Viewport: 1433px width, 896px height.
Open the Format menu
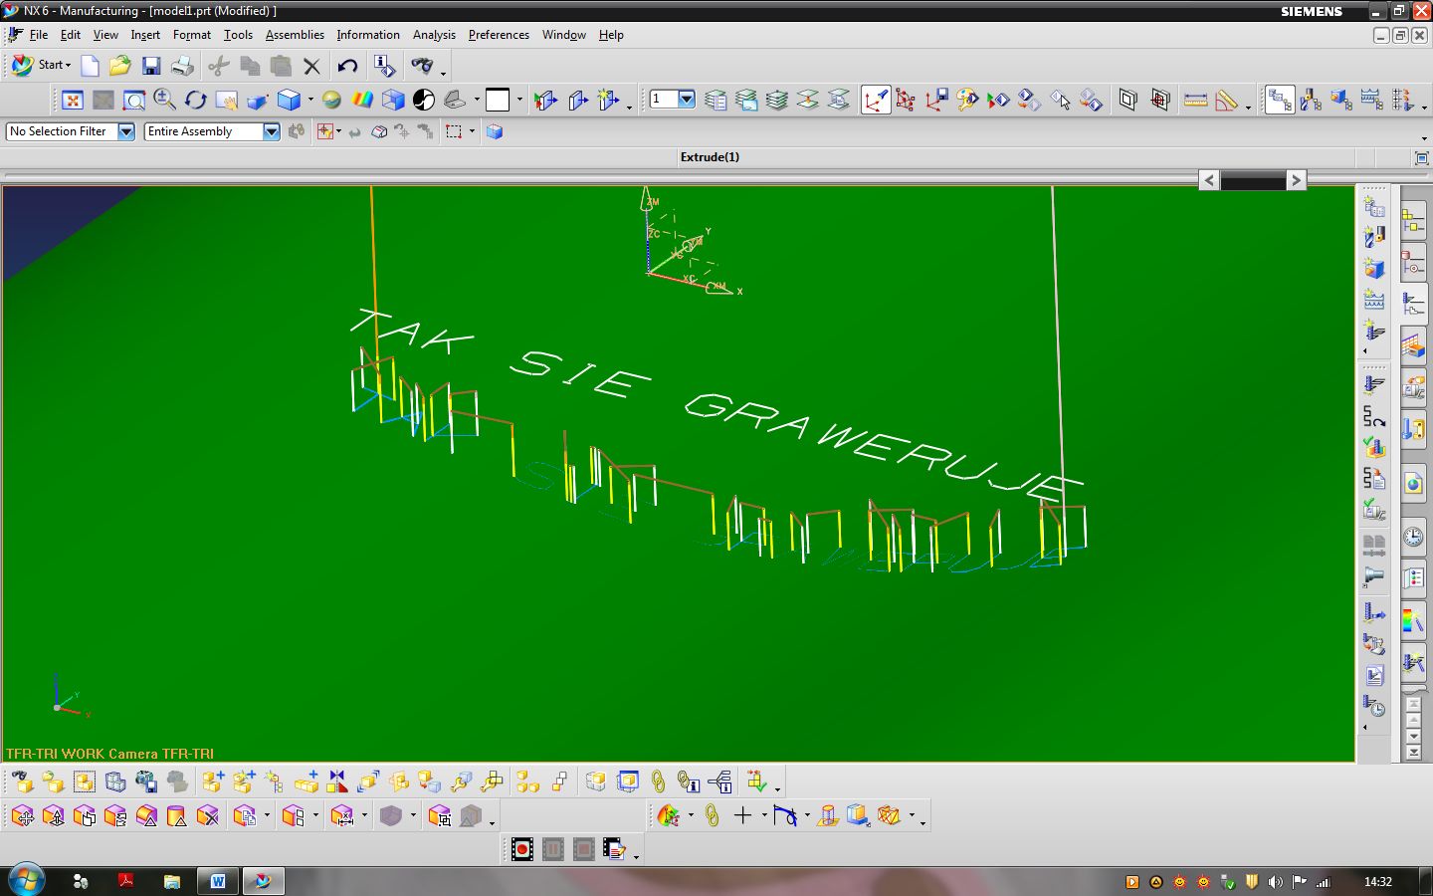(x=192, y=35)
